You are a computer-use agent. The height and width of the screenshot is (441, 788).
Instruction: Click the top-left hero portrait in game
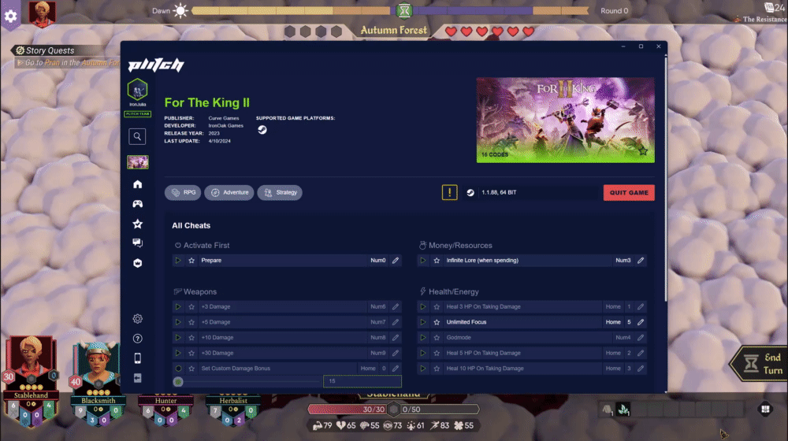(43, 13)
